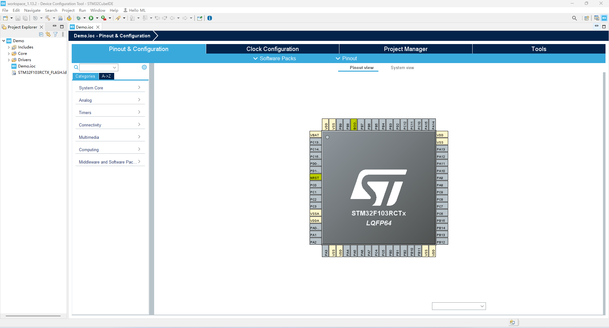Viewport: 609px width, 328px height.
Task: Switch to Clock Configuration tab
Action: point(272,49)
